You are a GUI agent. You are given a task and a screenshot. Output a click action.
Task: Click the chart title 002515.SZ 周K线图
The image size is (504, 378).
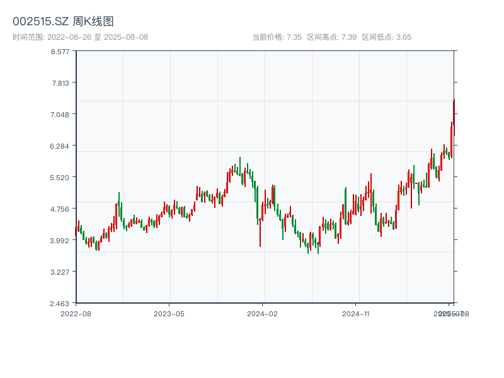(x=63, y=21)
